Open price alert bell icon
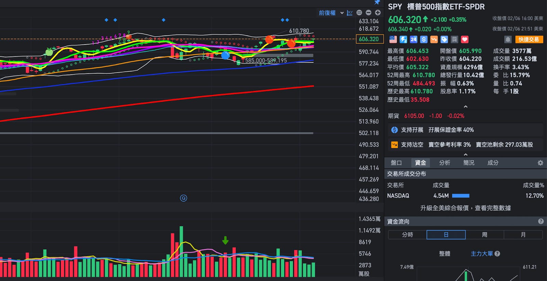Image resolution: width=547 pixels, height=281 pixels. coord(508,40)
